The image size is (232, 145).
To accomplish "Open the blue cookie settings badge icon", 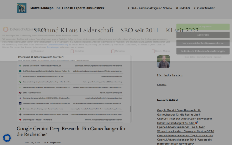I will pyautogui.click(x=7, y=138).
